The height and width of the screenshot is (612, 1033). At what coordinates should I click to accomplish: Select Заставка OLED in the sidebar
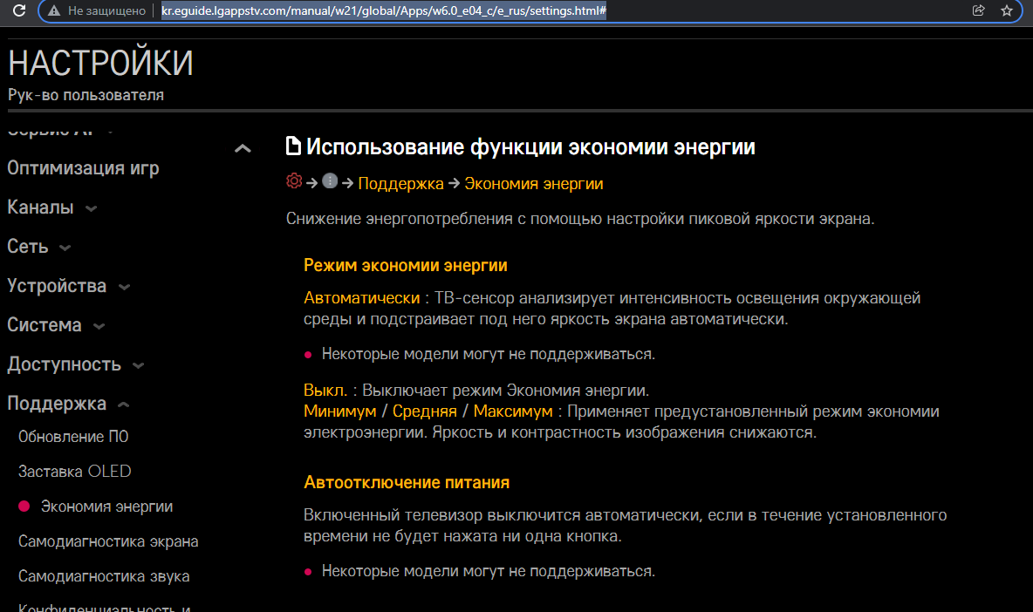(74, 472)
